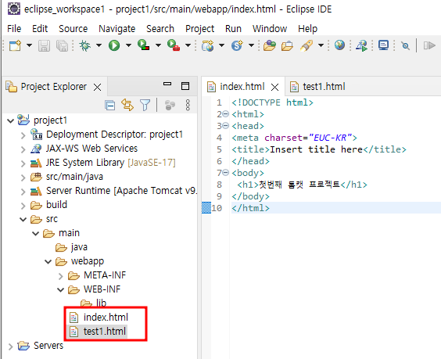The width and height of the screenshot is (441, 359).
Task: Open the Run configurations dropdown arrow
Action: (128, 45)
